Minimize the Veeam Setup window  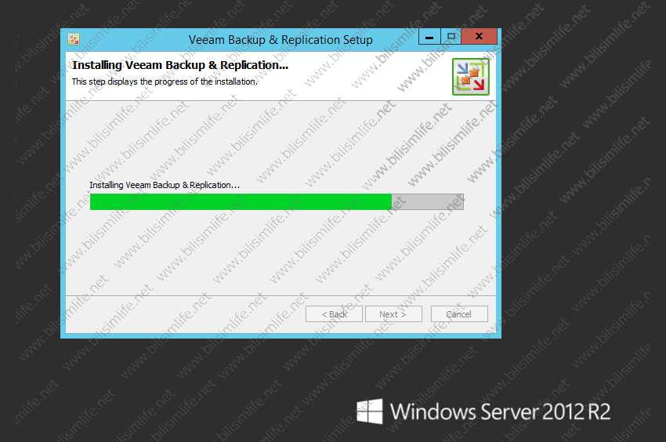tap(429, 37)
